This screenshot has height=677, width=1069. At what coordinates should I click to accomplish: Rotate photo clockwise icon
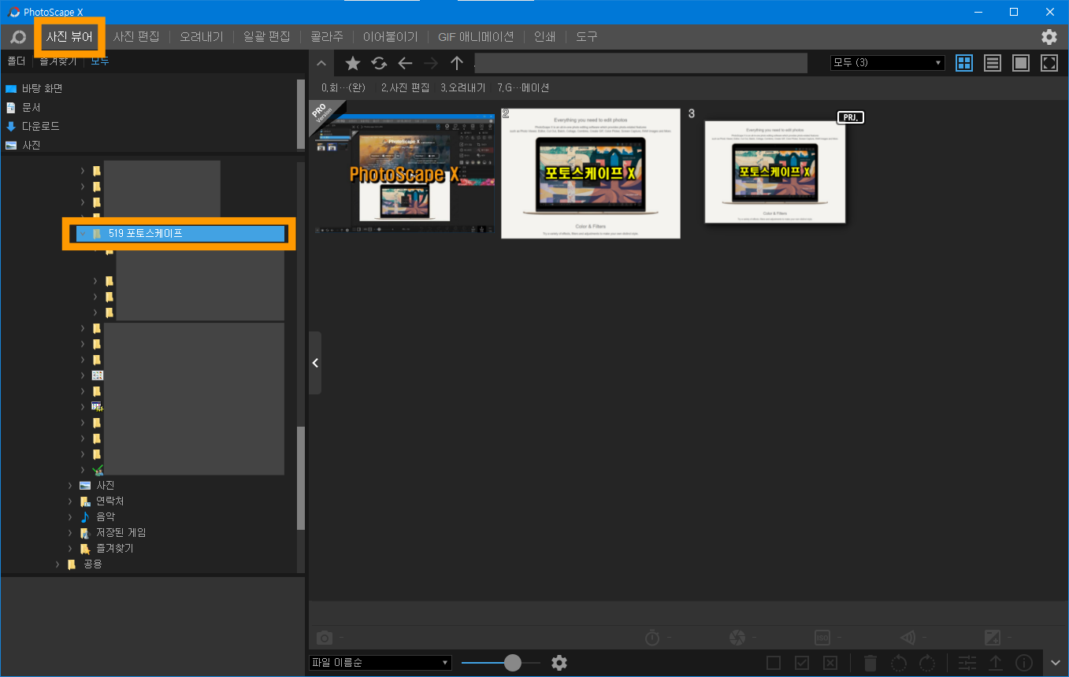click(x=926, y=663)
